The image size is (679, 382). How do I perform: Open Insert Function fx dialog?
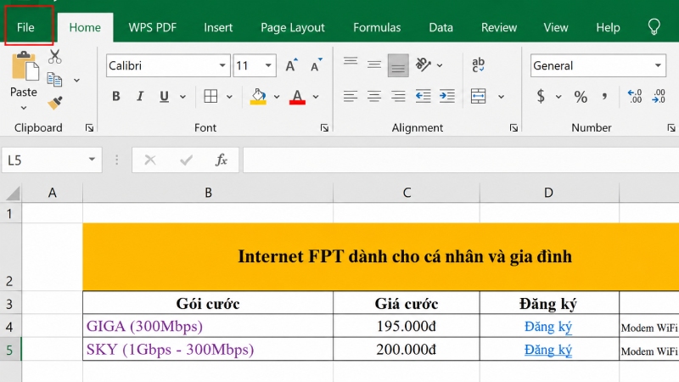[x=222, y=160]
